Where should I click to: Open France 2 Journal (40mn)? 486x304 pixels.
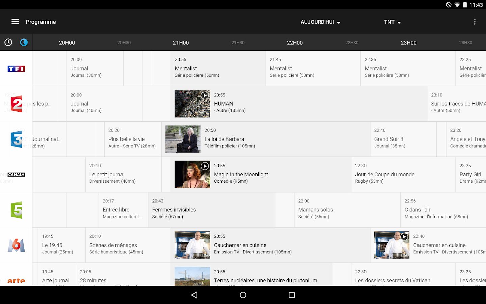(x=104, y=104)
